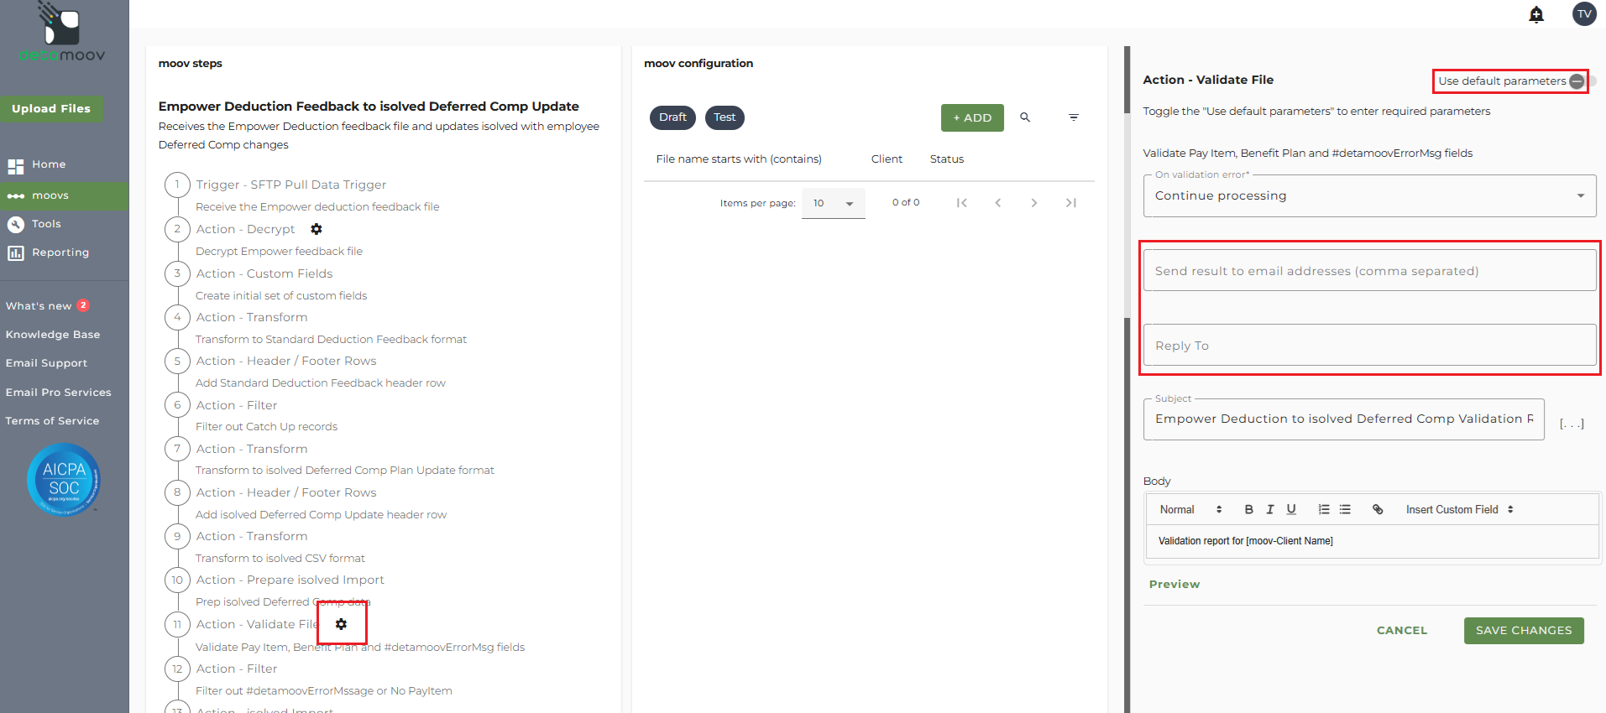This screenshot has width=1606, height=713.
Task: Click the datamoov logo
Action: coord(62,34)
